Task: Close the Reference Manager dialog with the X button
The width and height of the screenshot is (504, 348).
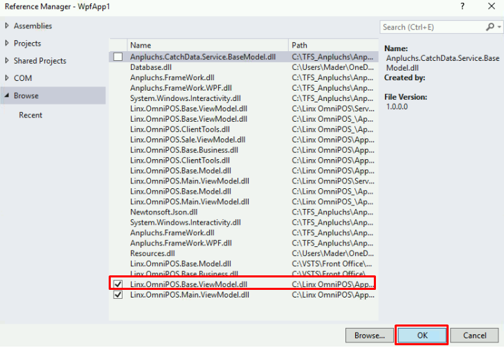Action: click(492, 6)
